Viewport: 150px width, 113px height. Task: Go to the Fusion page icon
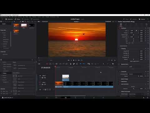[75, 98]
